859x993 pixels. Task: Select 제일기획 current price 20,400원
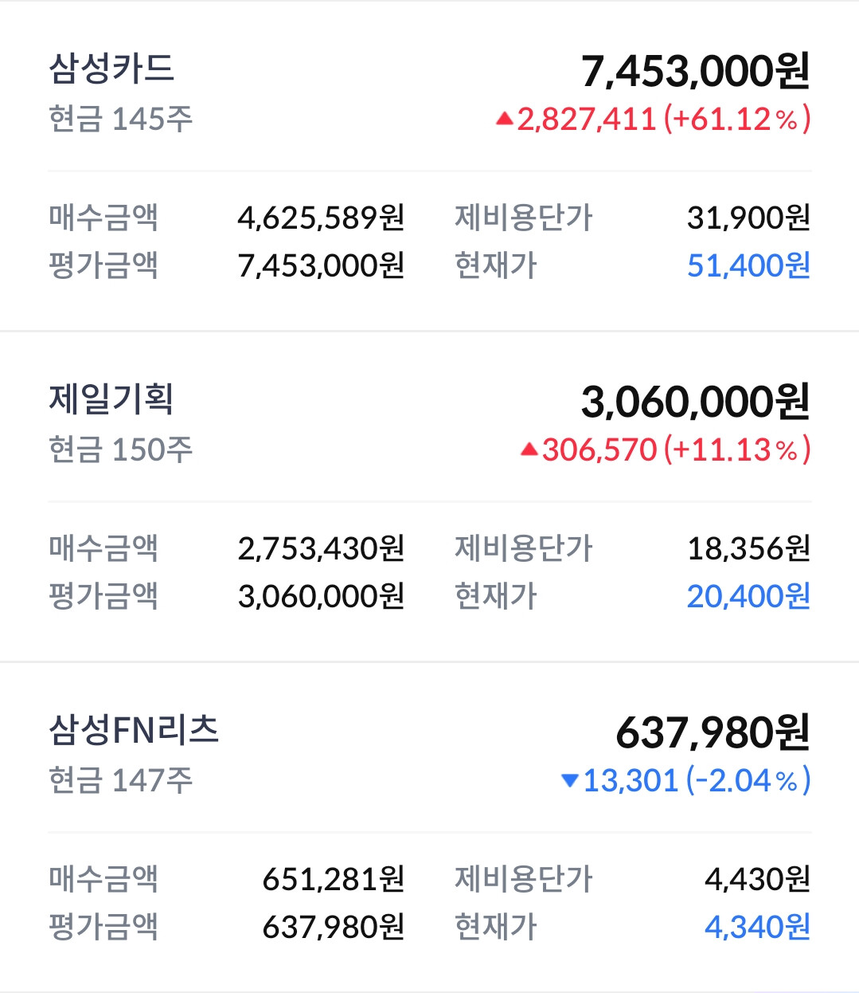point(748,596)
